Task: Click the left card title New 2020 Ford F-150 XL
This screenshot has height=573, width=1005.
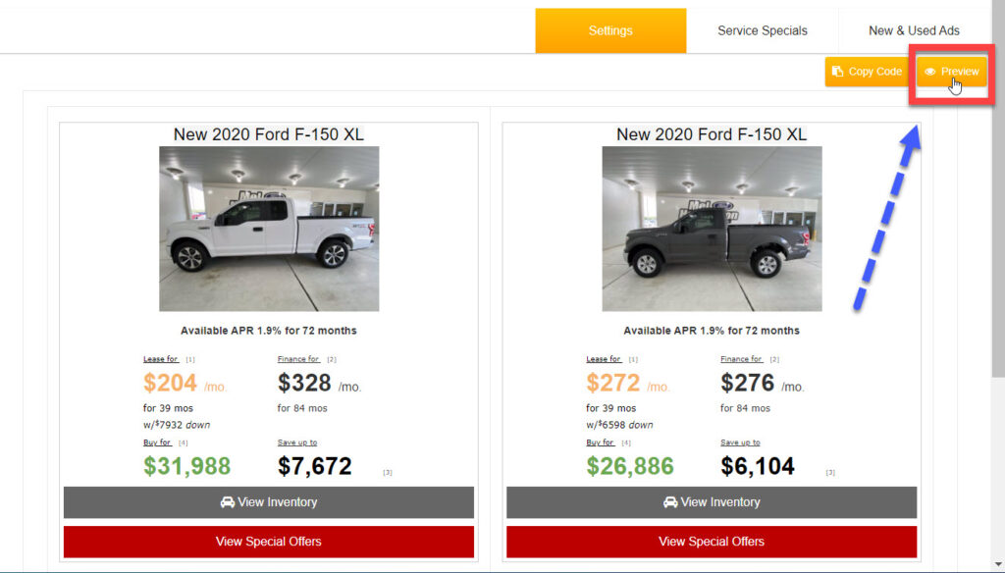Action: pos(269,134)
